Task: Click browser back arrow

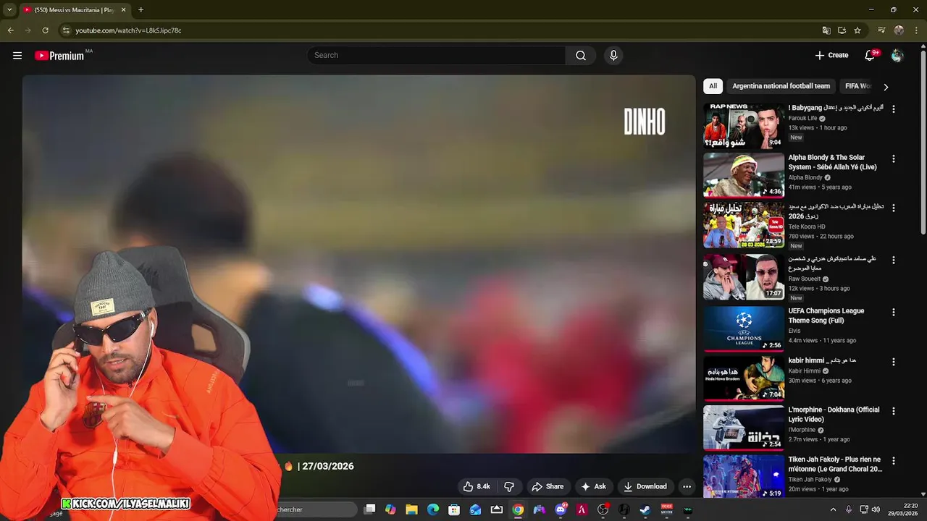Action: [x=10, y=30]
